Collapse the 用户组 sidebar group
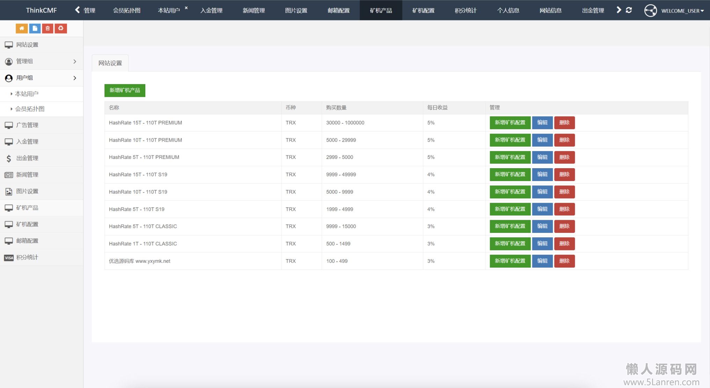The image size is (710, 388). [42, 78]
